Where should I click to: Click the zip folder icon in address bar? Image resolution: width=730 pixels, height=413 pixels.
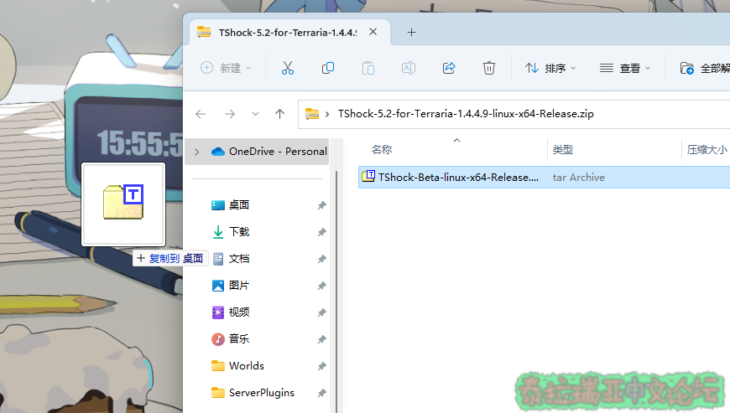pyautogui.click(x=312, y=114)
